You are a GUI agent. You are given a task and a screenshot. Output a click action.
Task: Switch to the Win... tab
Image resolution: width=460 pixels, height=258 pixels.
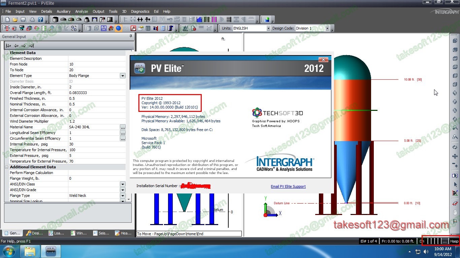click(x=78, y=233)
